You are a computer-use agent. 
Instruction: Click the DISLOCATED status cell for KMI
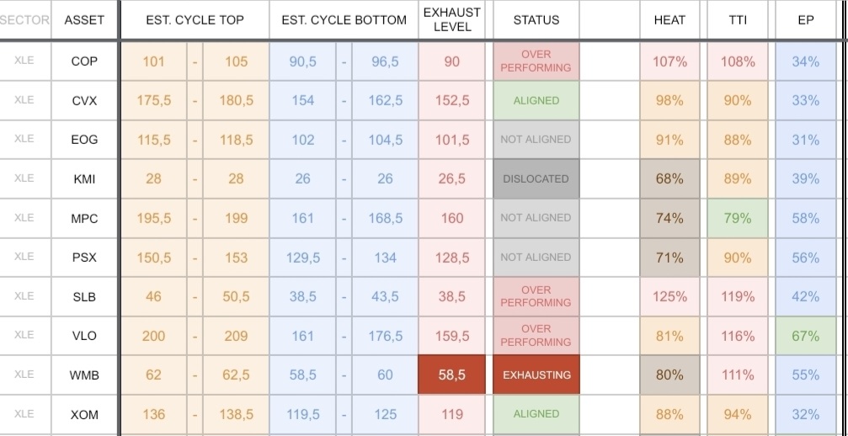[x=536, y=178]
